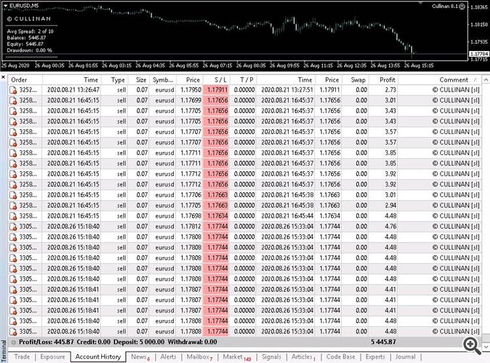Open the Mailbox tab
The height and width of the screenshot is (363, 490).
(199, 356)
